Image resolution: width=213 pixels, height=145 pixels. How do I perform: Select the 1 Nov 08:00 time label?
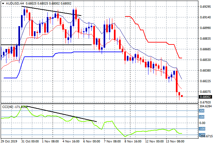pos(50,141)
